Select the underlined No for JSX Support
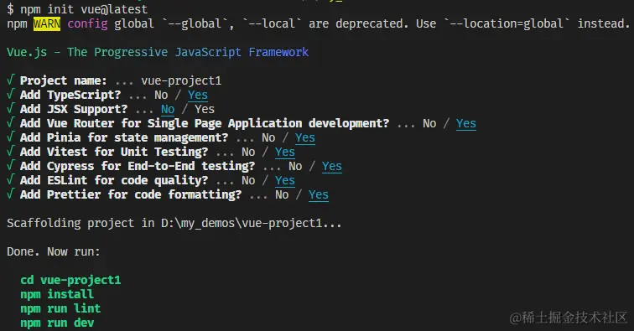 (168, 110)
